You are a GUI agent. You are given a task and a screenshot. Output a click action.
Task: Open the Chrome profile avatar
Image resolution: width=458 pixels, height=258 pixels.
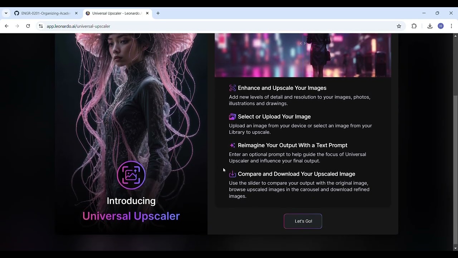(440, 26)
